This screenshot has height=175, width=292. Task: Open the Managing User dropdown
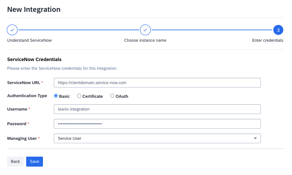click(157, 139)
